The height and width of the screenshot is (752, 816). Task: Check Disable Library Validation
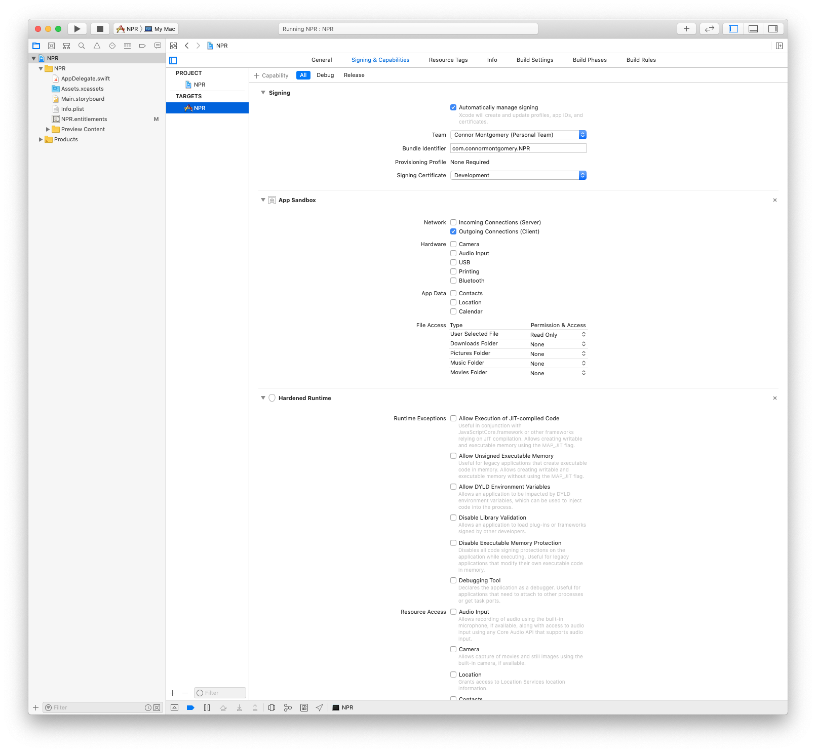(453, 518)
